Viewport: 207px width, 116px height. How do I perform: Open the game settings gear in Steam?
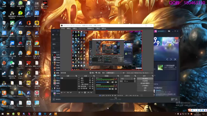[166, 48]
